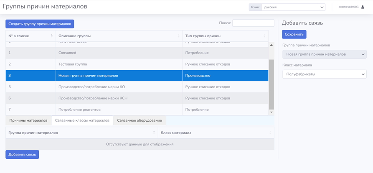Screen dimensions: 373x173
Task: Open the Связанное оборудование tab
Action: [x=140, y=120]
